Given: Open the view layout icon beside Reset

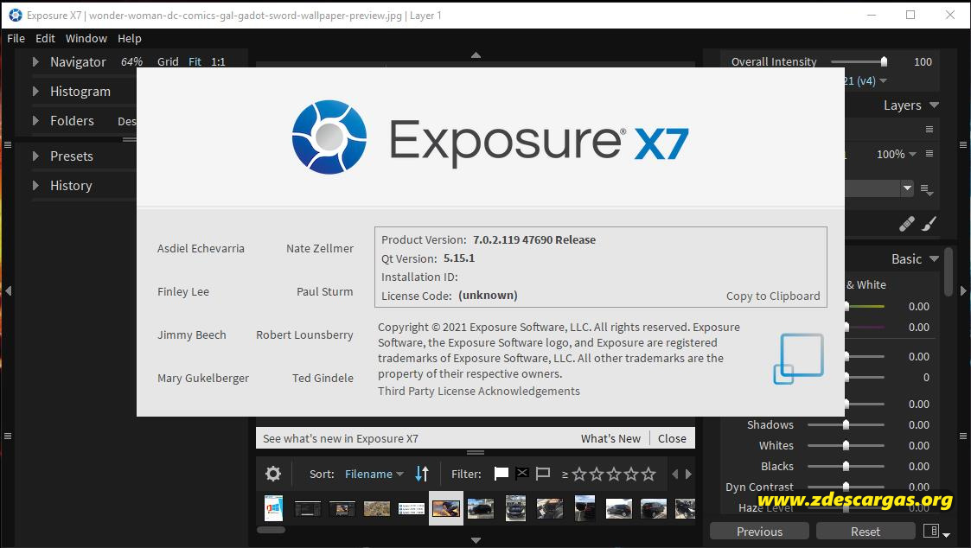Looking at the screenshot, I should pyautogui.click(x=931, y=531).
